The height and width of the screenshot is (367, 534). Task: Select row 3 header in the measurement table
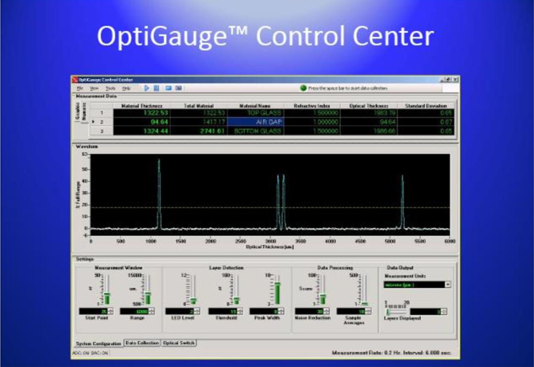pos(102,131)
